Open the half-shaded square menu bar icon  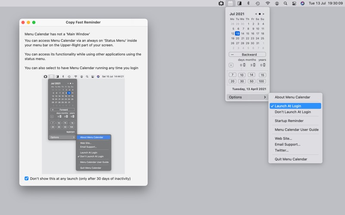[239, 3]
